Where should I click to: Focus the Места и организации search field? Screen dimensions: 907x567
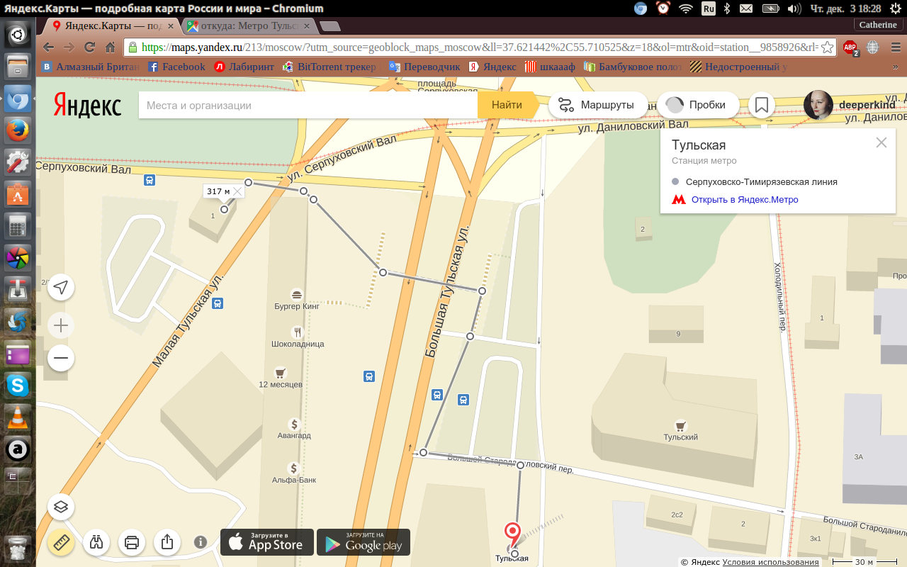(308, 105)
